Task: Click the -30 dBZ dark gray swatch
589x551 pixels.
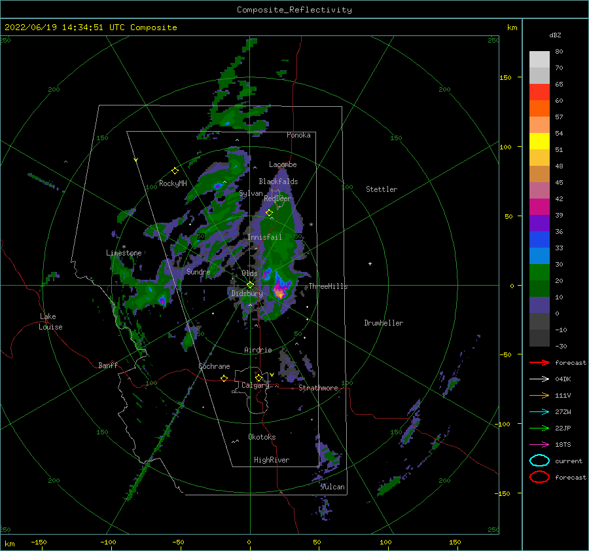Action: pyautogui.click(x=539, y=338)
